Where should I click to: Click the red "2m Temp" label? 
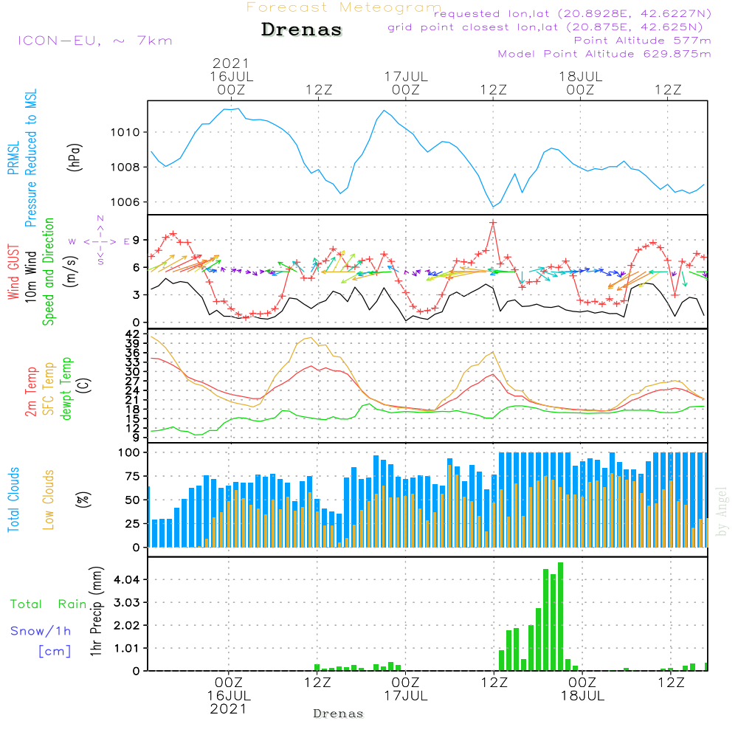[x=31, y=392]
